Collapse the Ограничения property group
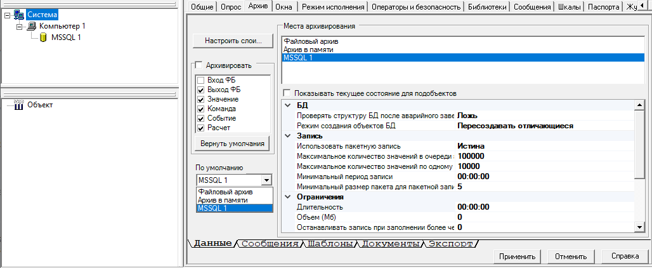652x268 pixels. coord(287,197)
